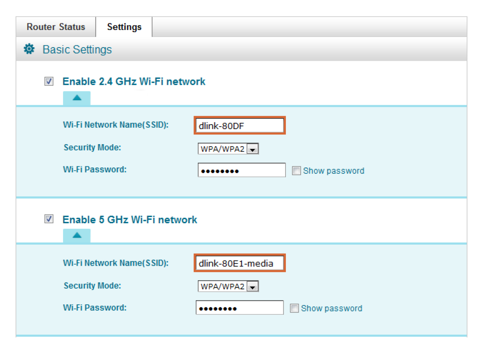Click the 5 GHz Show password label
This screenshot has height=353, width=483.
[331, 308]
